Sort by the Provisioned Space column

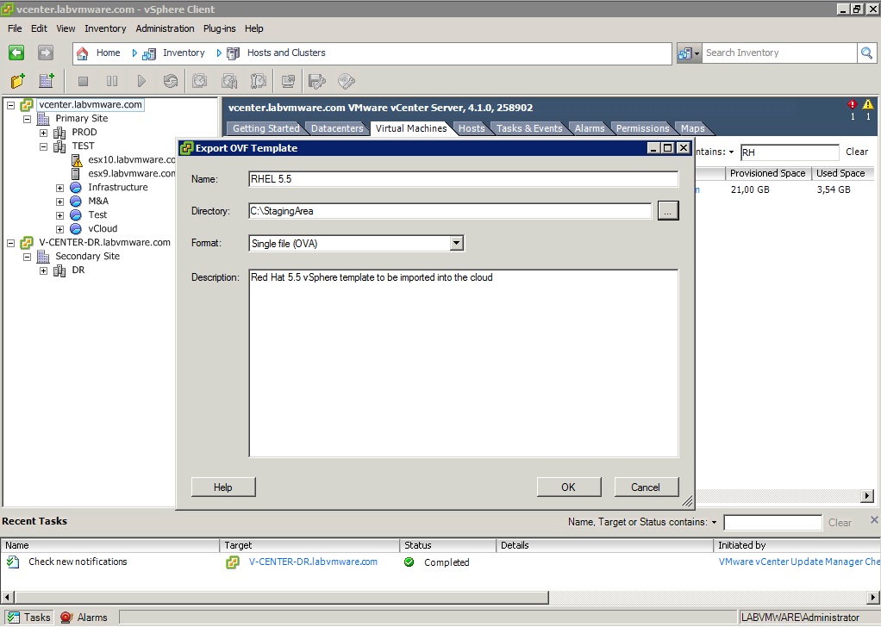(767, 173)
